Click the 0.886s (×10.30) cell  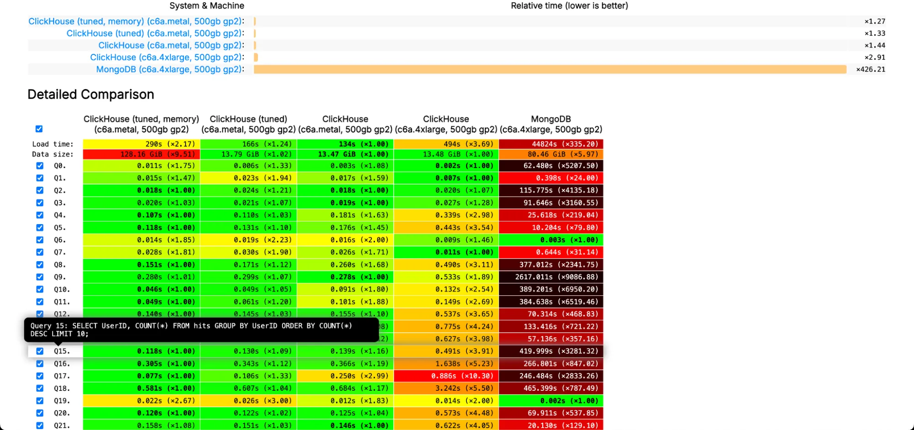pos(446,376)
